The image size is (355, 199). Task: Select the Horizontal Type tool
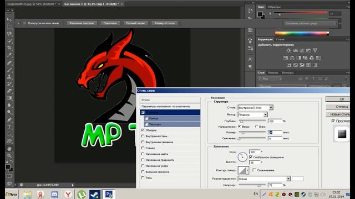[9, 127]
